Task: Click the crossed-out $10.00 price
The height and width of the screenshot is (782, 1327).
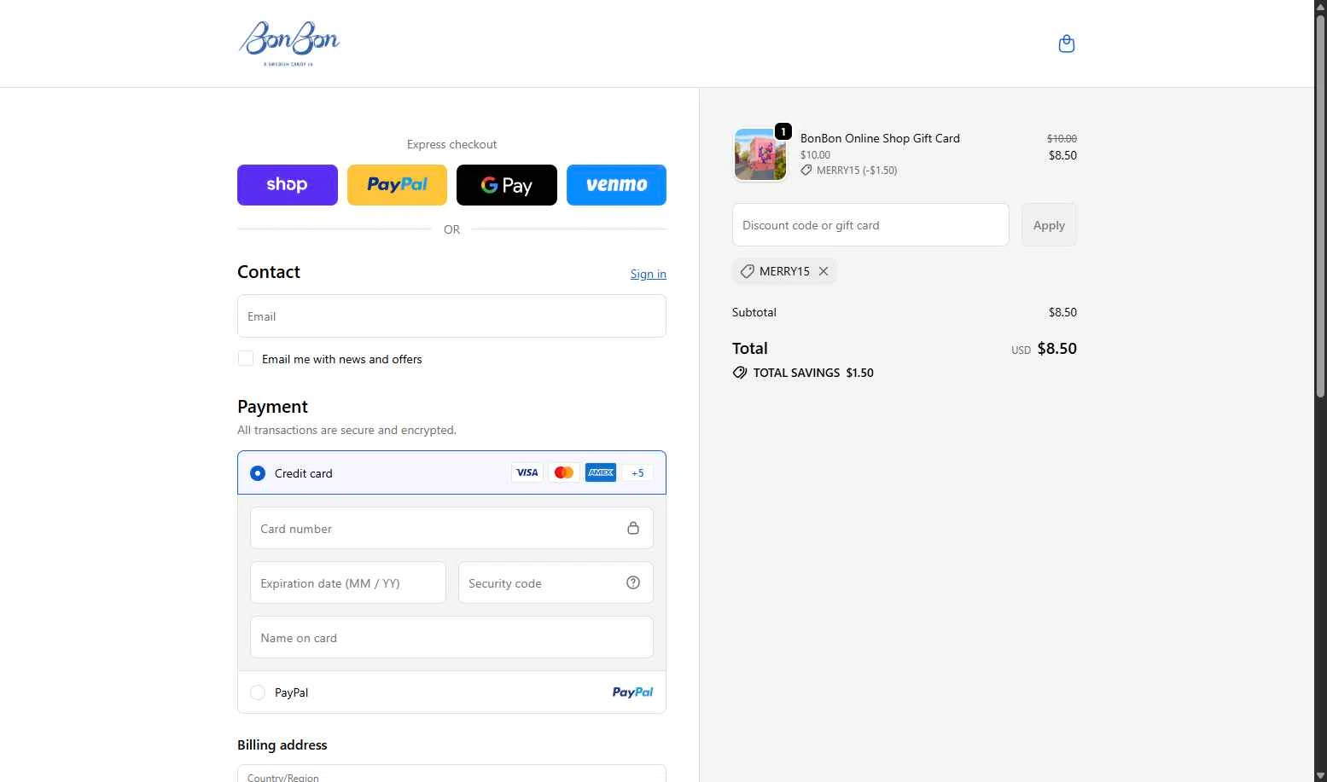Action: (1062, 138)
